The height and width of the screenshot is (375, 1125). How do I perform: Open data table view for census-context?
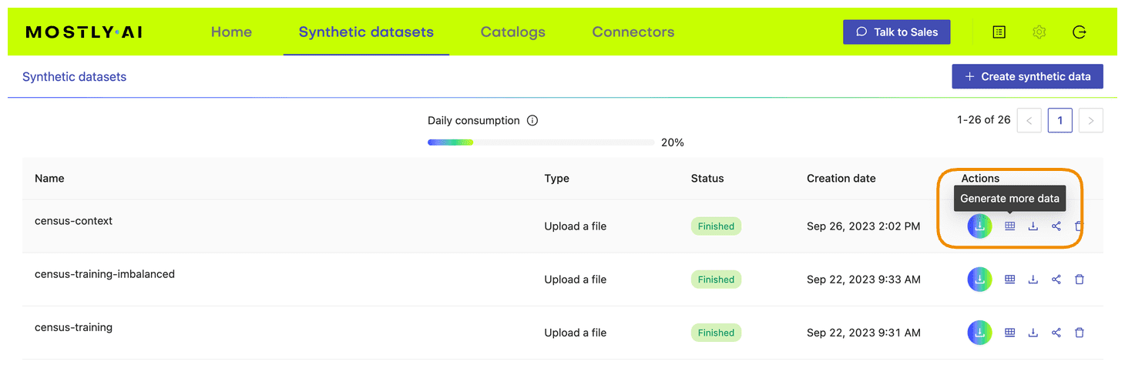1009,226
